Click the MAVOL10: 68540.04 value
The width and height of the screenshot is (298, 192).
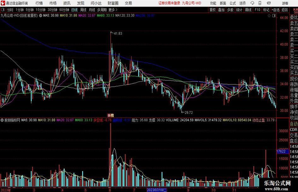(237, 120)
